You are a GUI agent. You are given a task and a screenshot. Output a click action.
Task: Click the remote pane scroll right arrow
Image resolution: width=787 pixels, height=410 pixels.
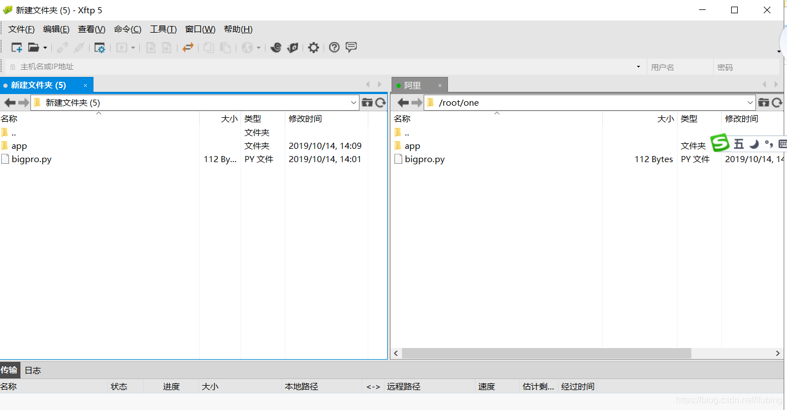(779, 353)
